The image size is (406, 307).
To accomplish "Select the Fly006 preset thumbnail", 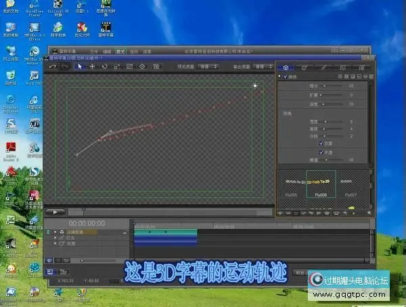I will pyautogui.click(x=321, y=187).
